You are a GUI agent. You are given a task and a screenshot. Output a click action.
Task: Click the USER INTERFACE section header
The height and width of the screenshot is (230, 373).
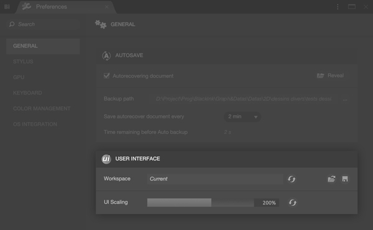[227, 159]
